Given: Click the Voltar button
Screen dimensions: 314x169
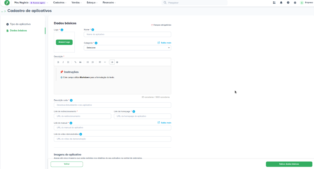Looking at the screenshot, I should [x=67, y=164].
